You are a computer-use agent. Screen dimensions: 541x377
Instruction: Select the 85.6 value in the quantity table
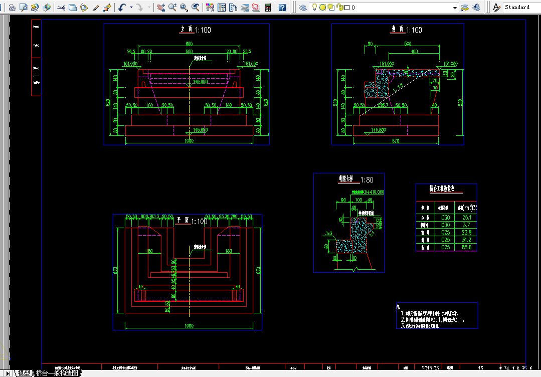[x=466, y=247]
